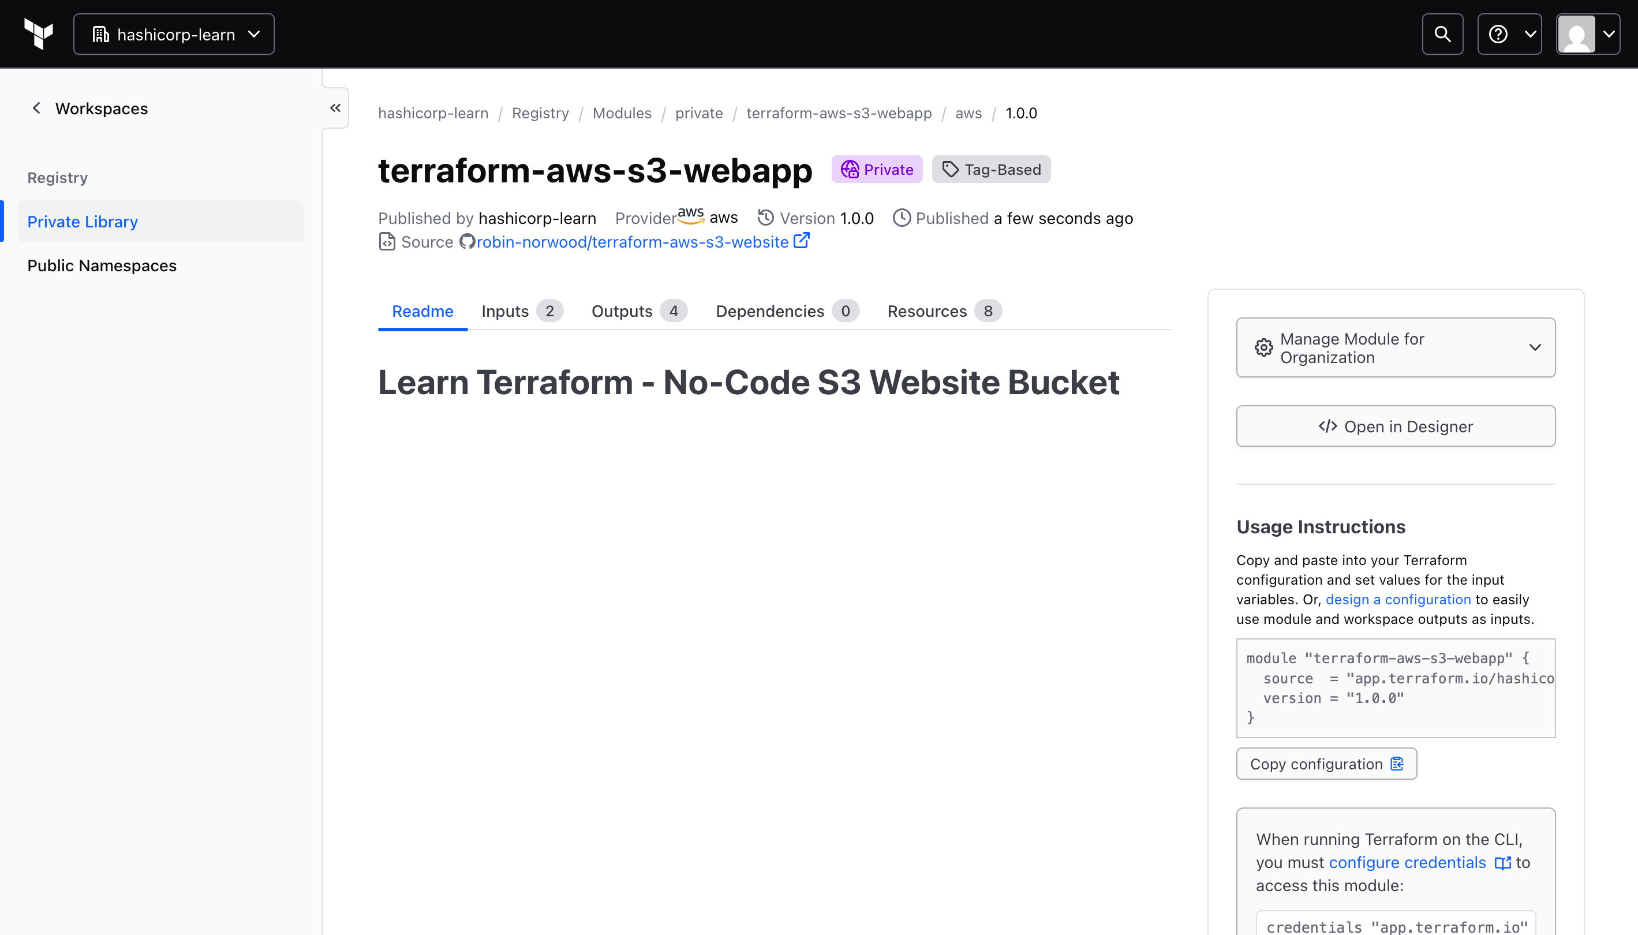Viewport: 1638px width, 935px height.
Task: Click the Open in Designer button
Action: click(1395, 426)
